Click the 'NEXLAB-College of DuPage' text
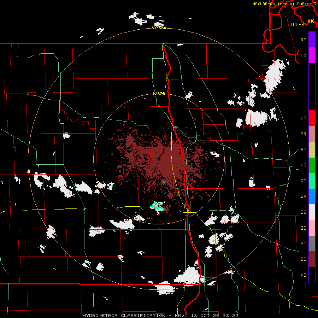Screen dimensions: 318x318 click(282, 4)
